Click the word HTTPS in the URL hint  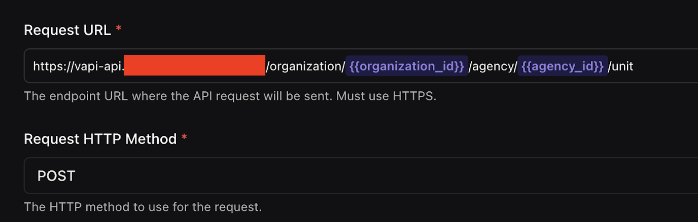[x=414, y=96]
